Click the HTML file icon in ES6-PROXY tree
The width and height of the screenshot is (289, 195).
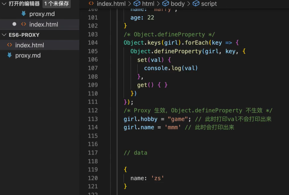click(10, 45)
